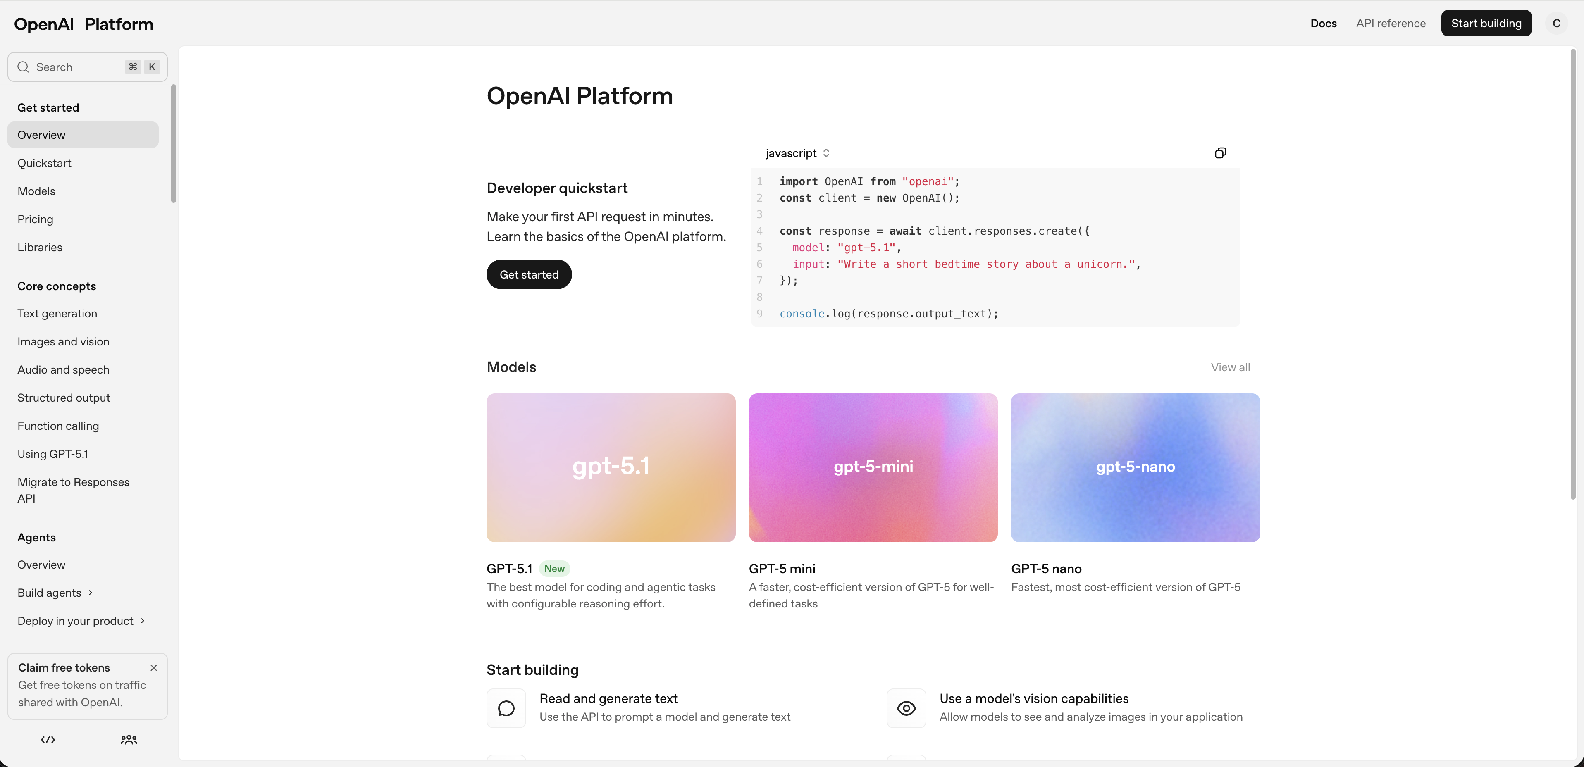Click the sidebar vertical scrollbar
The height and width of the screenshot is (767, 1584).
pyautogui.click(x=173, y=144)
